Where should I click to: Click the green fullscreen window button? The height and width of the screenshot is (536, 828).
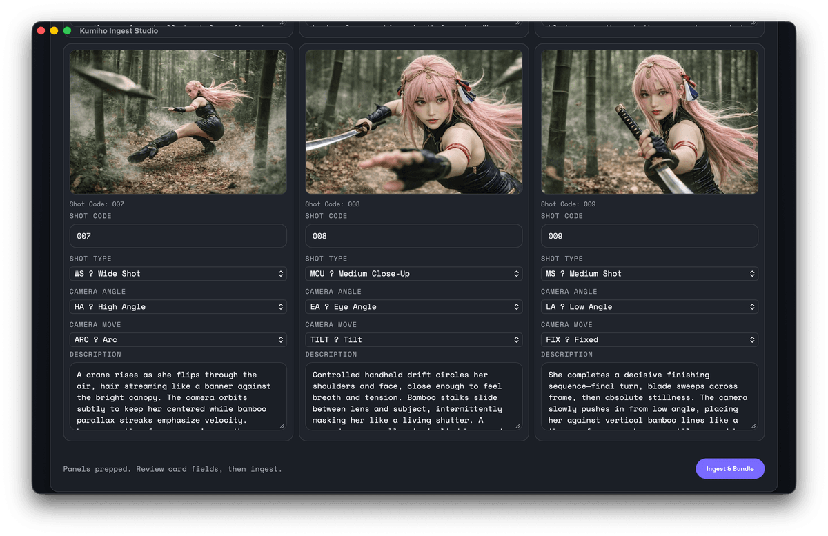pyautogui.click(x=68, y=31)
